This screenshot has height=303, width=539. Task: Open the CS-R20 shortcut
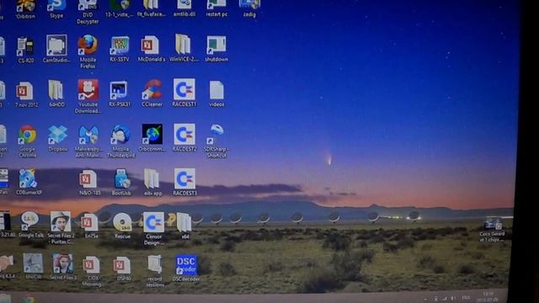25,50
